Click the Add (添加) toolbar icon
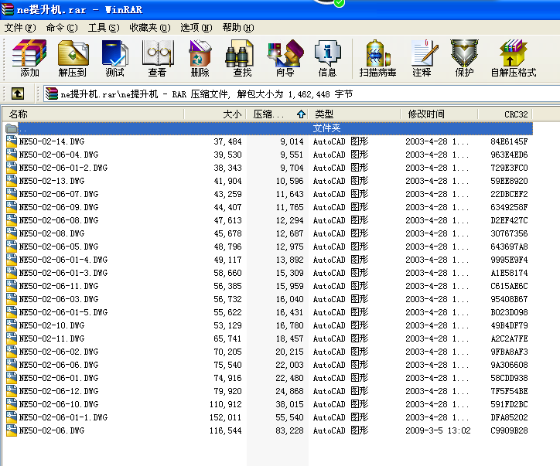The width and height of the screenshot is (560, 466). pos(29,59)
